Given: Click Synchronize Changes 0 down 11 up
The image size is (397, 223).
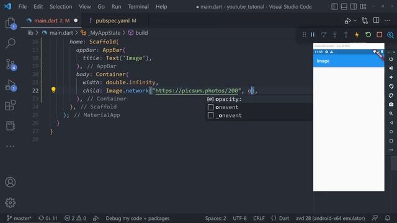Looking at the screenshot, I should 48,218.
